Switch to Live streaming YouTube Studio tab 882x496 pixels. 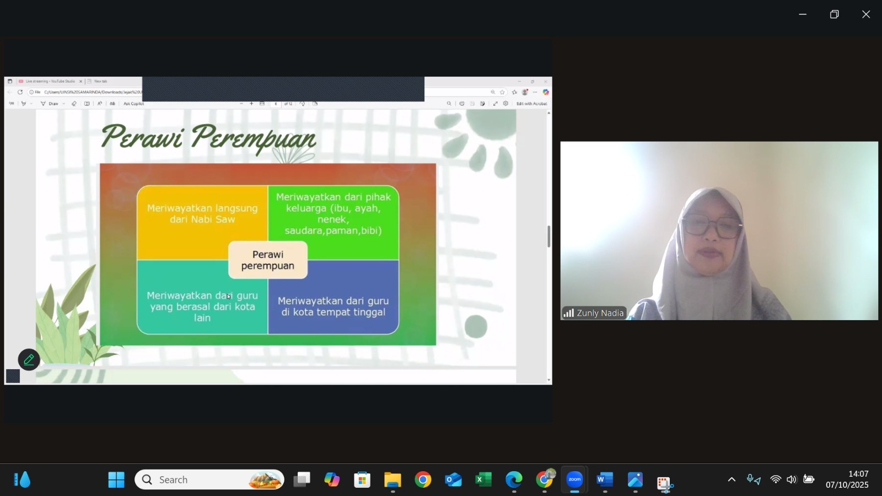50,81
